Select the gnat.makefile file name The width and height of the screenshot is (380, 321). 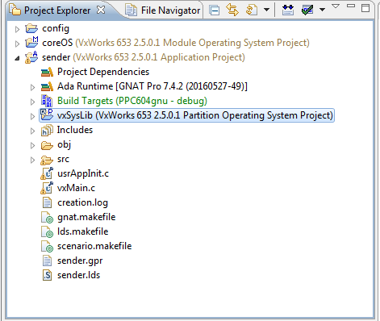click(x=86, y=217)
